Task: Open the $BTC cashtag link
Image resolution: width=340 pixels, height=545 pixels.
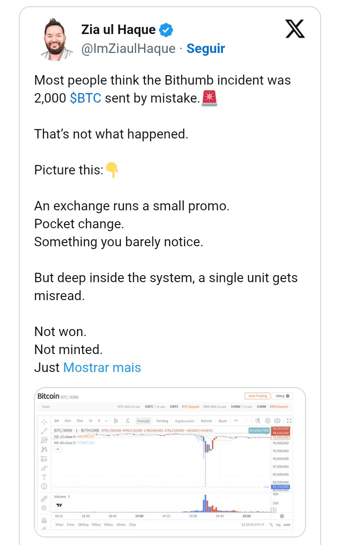Action: (x=85, y=98)
